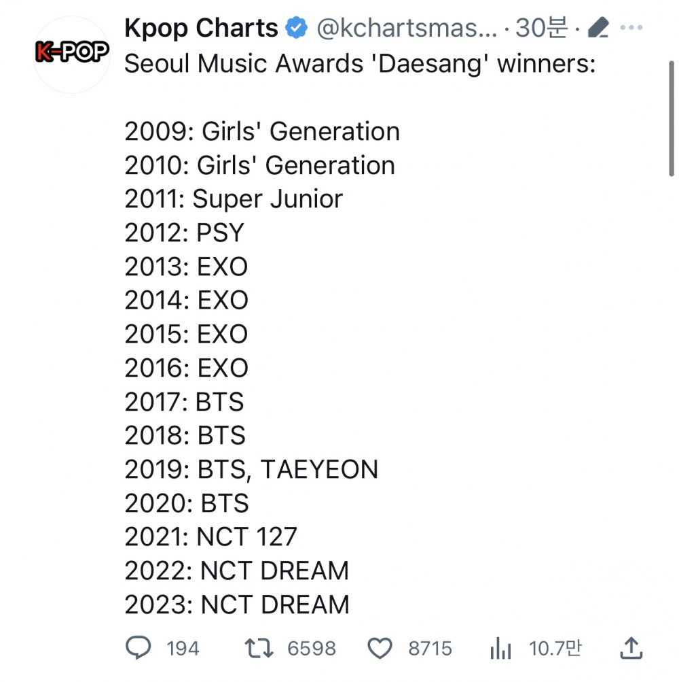Toggle the retweet arrows icon
The image size is (679, 682).
coord(259,648)
